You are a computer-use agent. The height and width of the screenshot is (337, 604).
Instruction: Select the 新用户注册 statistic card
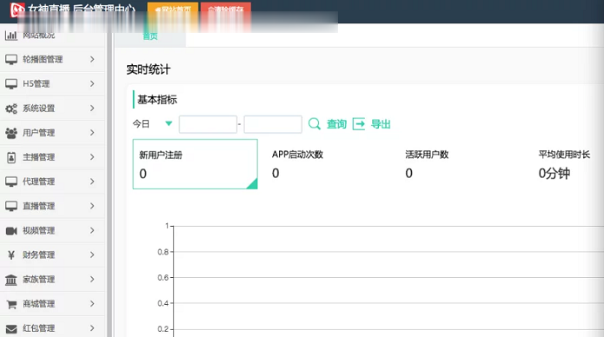point(195,164)
